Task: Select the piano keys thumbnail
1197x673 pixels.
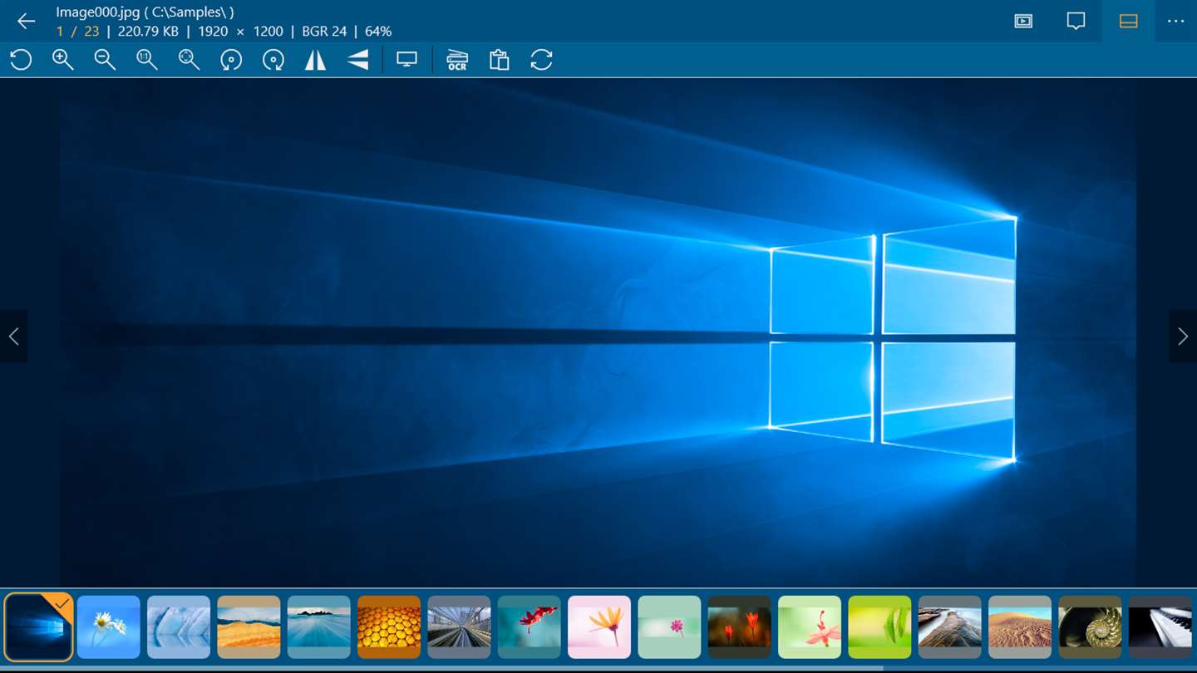Action: coord(1160,627)
